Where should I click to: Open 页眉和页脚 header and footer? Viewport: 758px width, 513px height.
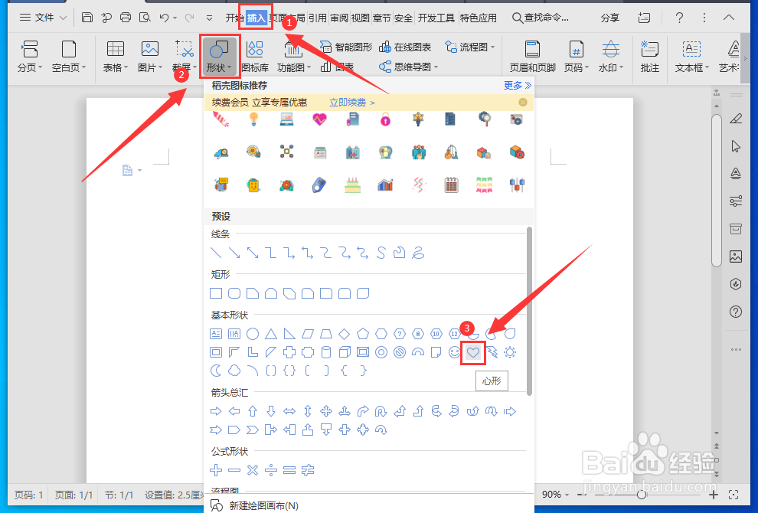point(533,57)
